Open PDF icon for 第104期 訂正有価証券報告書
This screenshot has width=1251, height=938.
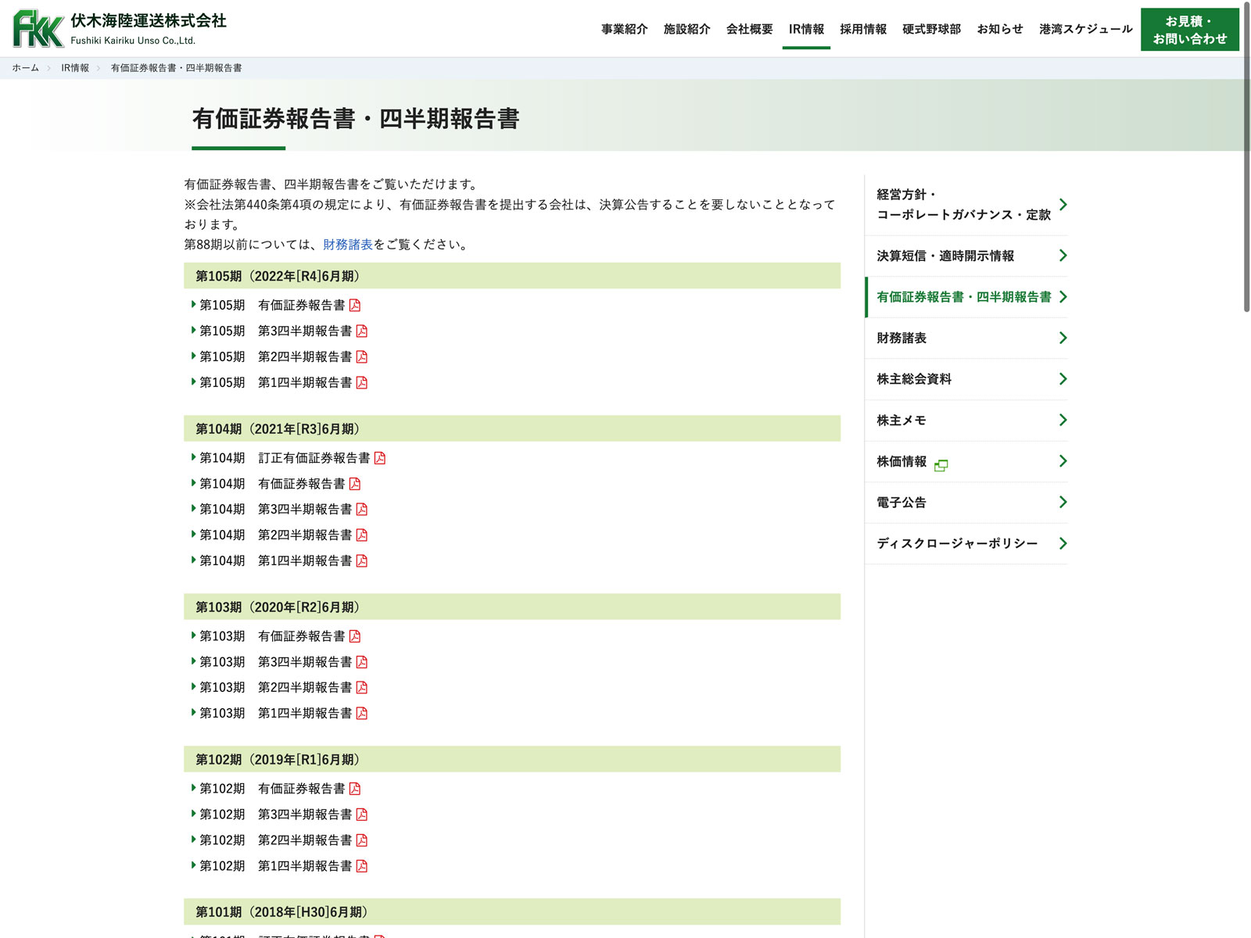click(x=380, y=458)
